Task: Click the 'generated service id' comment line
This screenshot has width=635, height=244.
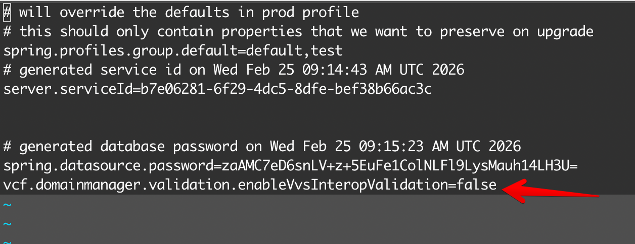Action: (233, 70)
